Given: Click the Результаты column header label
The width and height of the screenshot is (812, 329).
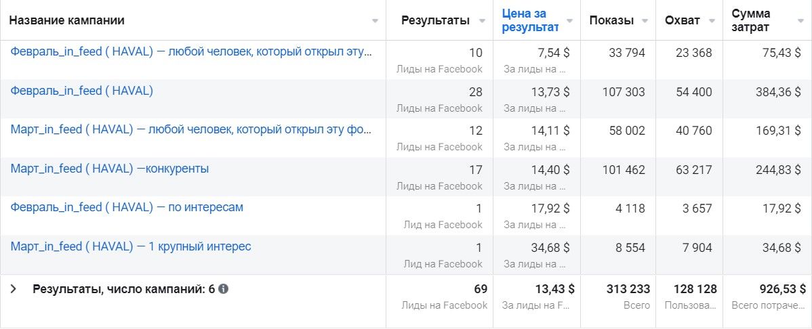Looking at the screenshot, I should 435,20.
